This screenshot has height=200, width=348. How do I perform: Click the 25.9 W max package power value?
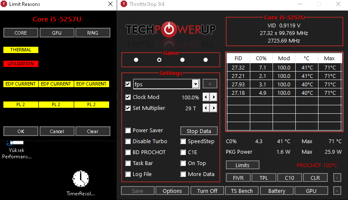coord(333,152)
